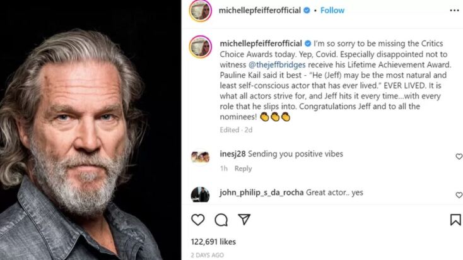463x260 pixels.
Task: Open inesj28's profile avatar
Action: (x=200, y=156)
